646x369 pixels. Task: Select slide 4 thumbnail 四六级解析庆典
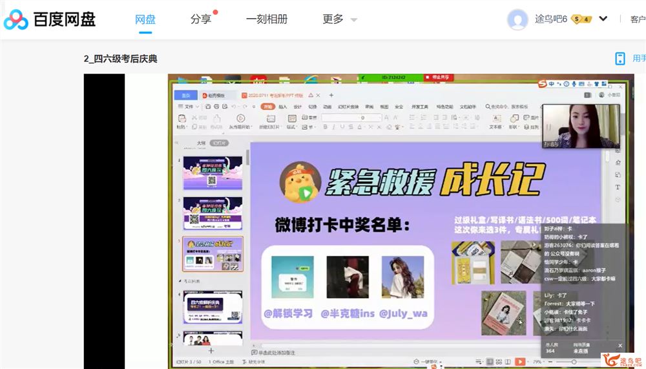213,308
